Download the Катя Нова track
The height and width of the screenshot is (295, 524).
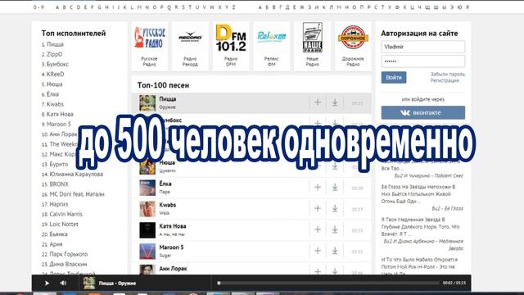(x=335, y=229)
